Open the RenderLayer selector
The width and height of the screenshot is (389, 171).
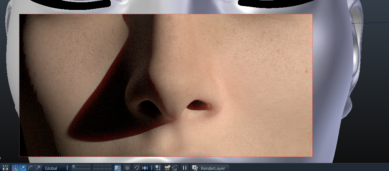click(210, 168)
